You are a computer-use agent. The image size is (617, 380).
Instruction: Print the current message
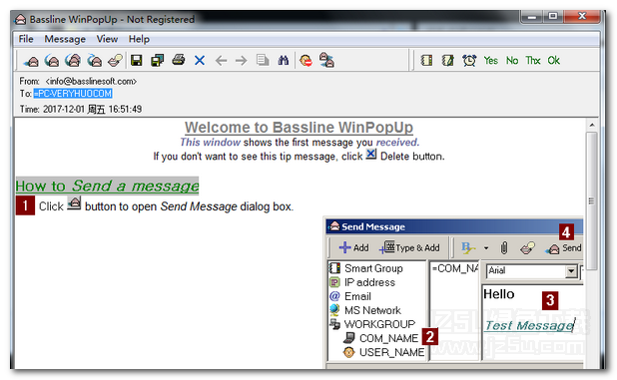[x=179, y=60]
